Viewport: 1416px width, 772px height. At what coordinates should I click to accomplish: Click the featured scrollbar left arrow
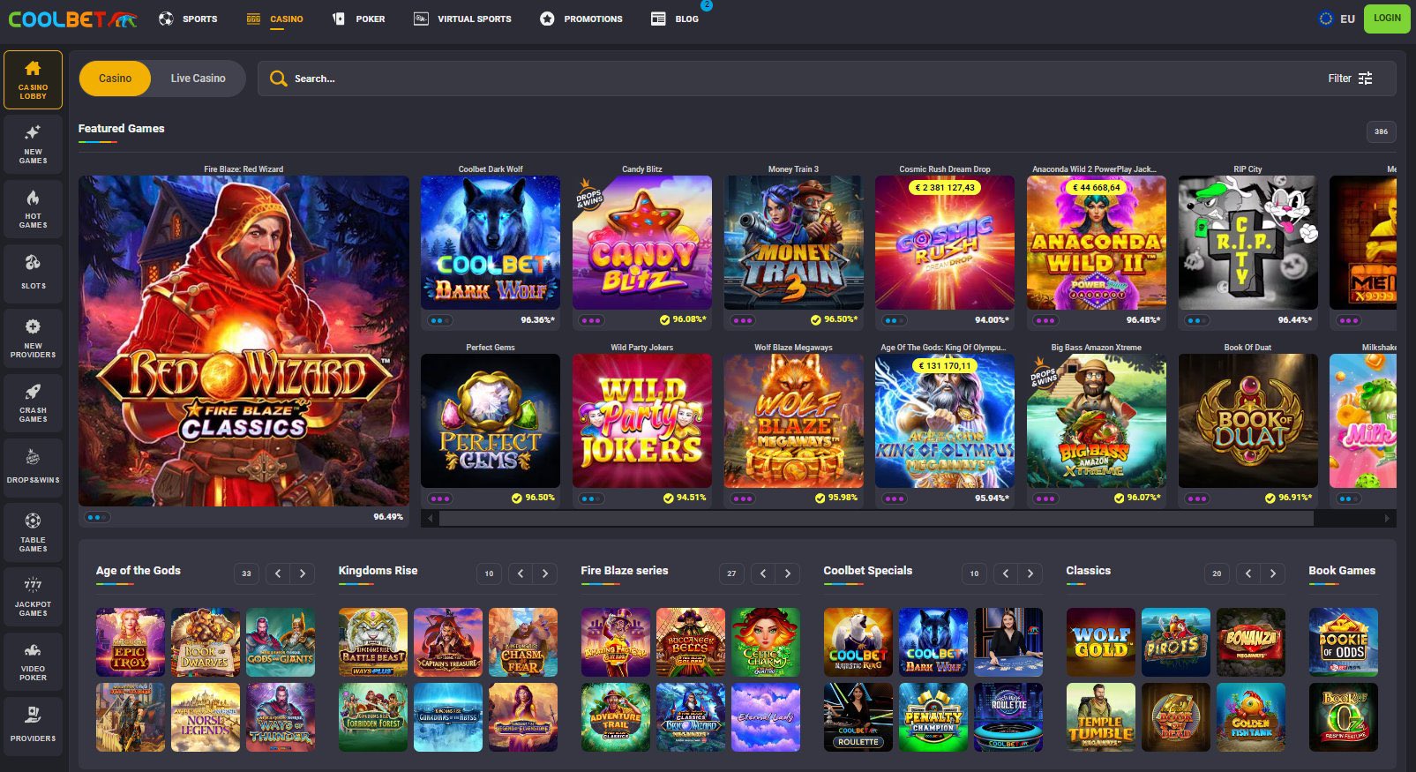pyautogui.click(x=430, y=519)
